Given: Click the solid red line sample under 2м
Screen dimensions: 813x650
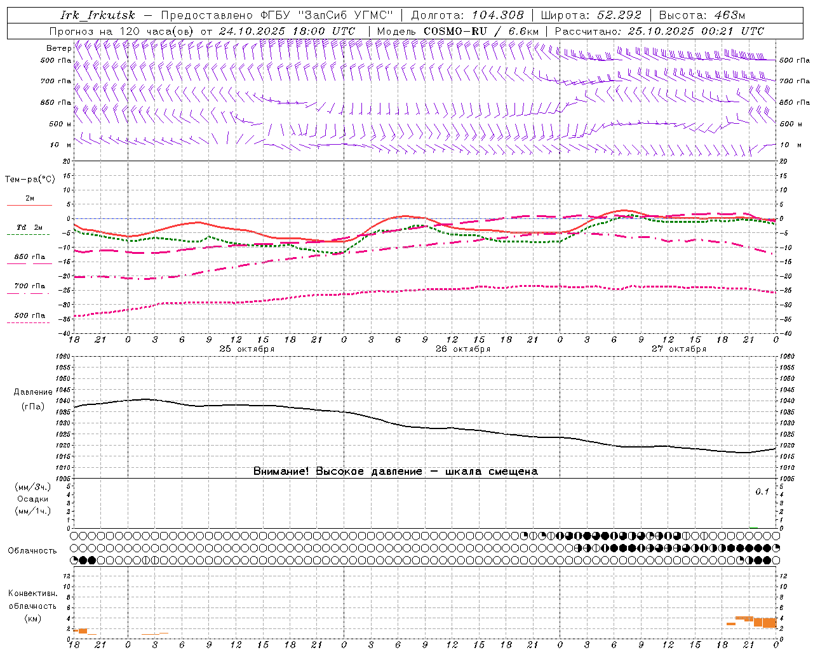Looking at the screenshot, I should pos(29,206).
